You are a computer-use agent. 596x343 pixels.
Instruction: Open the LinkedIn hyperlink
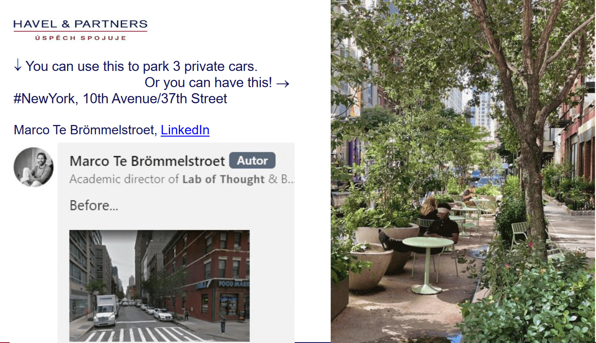point(185,130)
